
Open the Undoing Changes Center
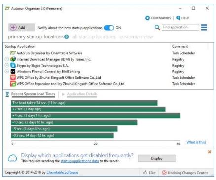coord(185,173)
